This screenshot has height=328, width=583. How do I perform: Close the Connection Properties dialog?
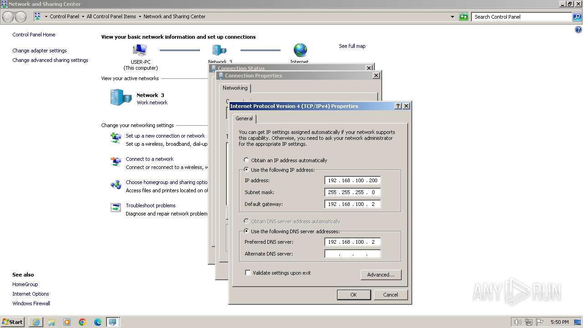coord(376,76)
